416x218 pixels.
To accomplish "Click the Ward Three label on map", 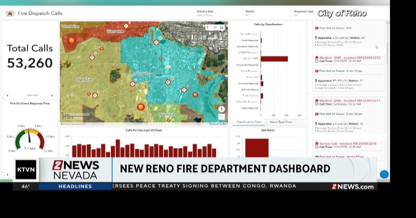I will click(x=144, y=74).
